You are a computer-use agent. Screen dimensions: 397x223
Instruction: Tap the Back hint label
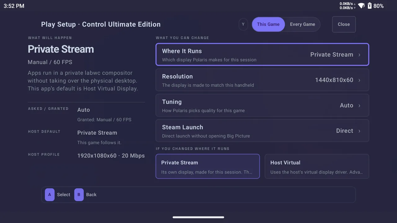pos(91,195)
